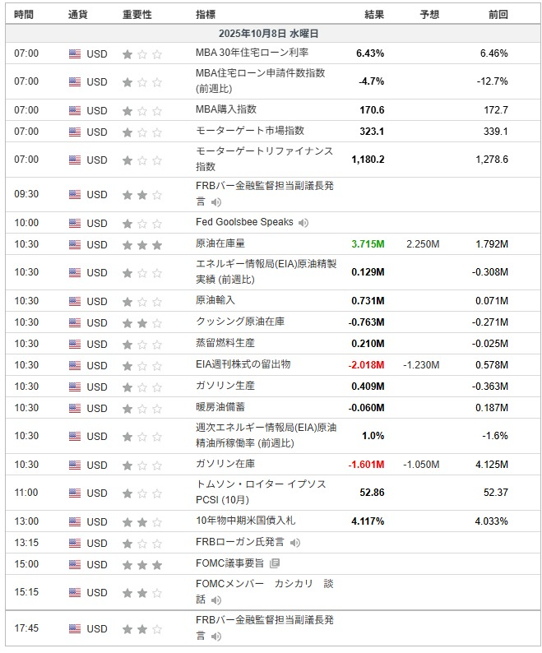Click importance stars in 10年物中期米国債入札 row
This screenshot has width=542, height=653.
141,522
